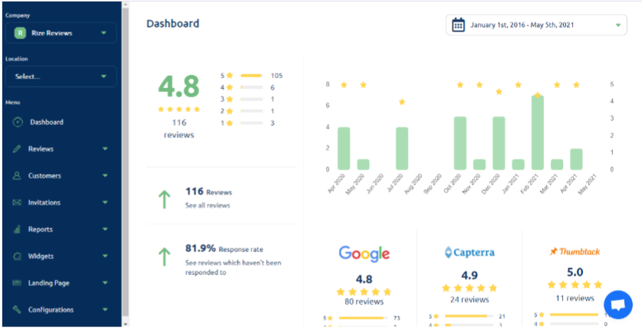Open the chat bubble widget
This screenshot has height=334, width=642.
coord(617,304)
